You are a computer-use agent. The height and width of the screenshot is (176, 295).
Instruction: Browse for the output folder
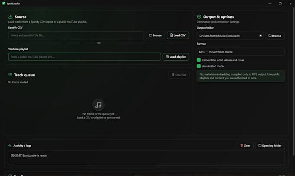[x=275, y=35]
